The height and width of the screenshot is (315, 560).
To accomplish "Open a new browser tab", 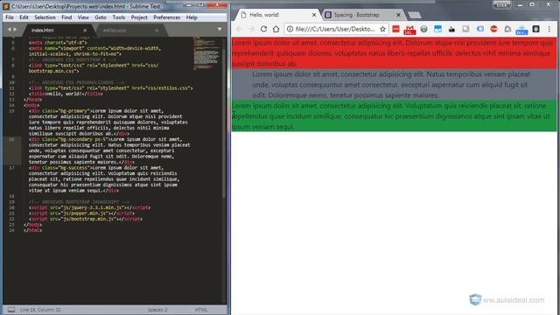I will (x=415, y=15).
